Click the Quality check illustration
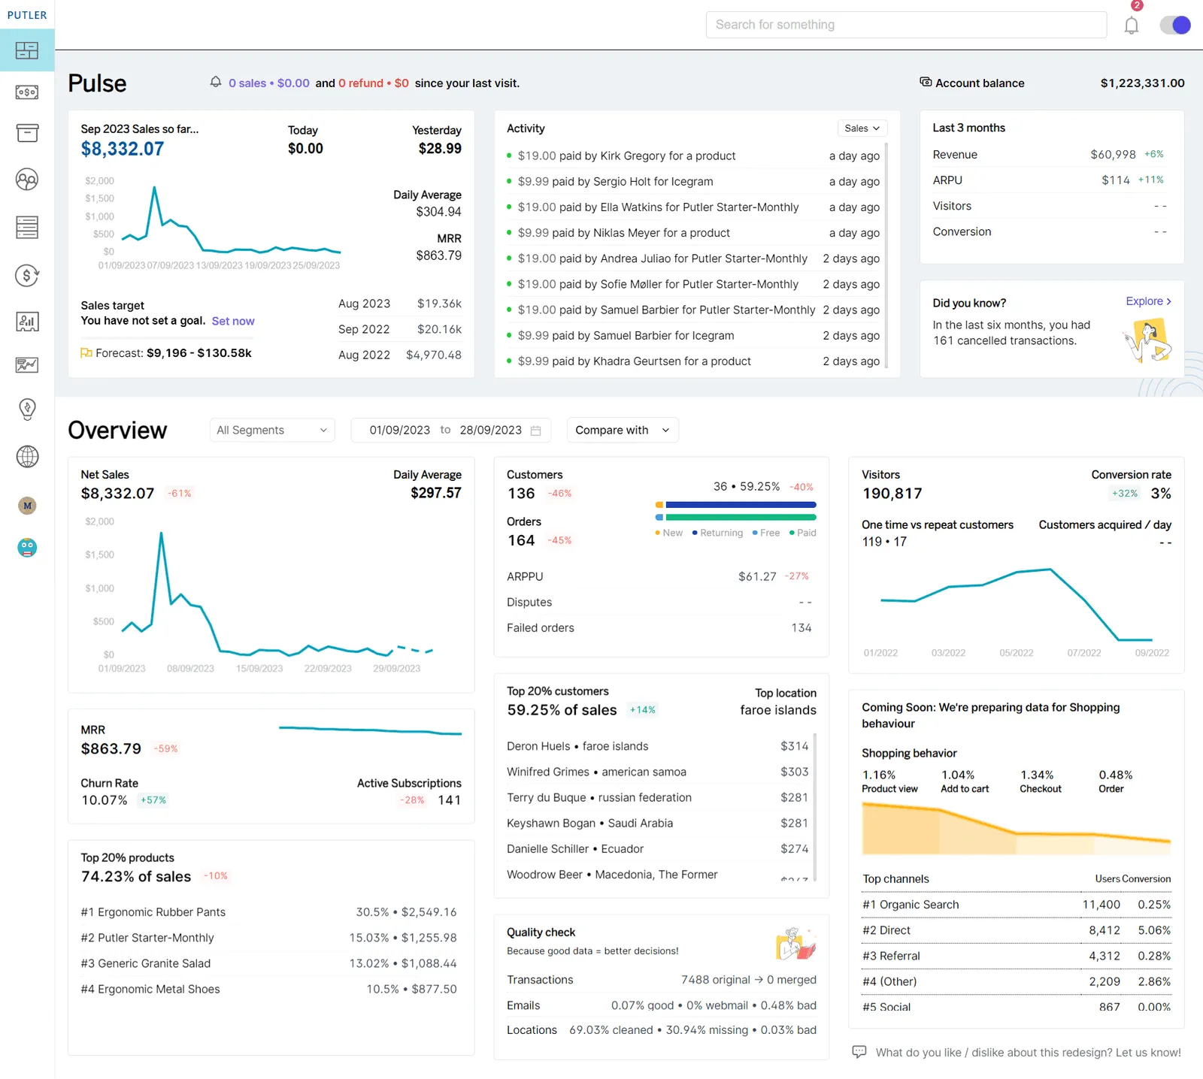The height and width of the screenshot is (1079, 1203). click(795, 944)
